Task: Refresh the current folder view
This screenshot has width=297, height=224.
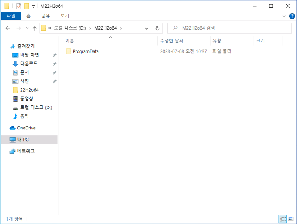Action: coord(157,28)
